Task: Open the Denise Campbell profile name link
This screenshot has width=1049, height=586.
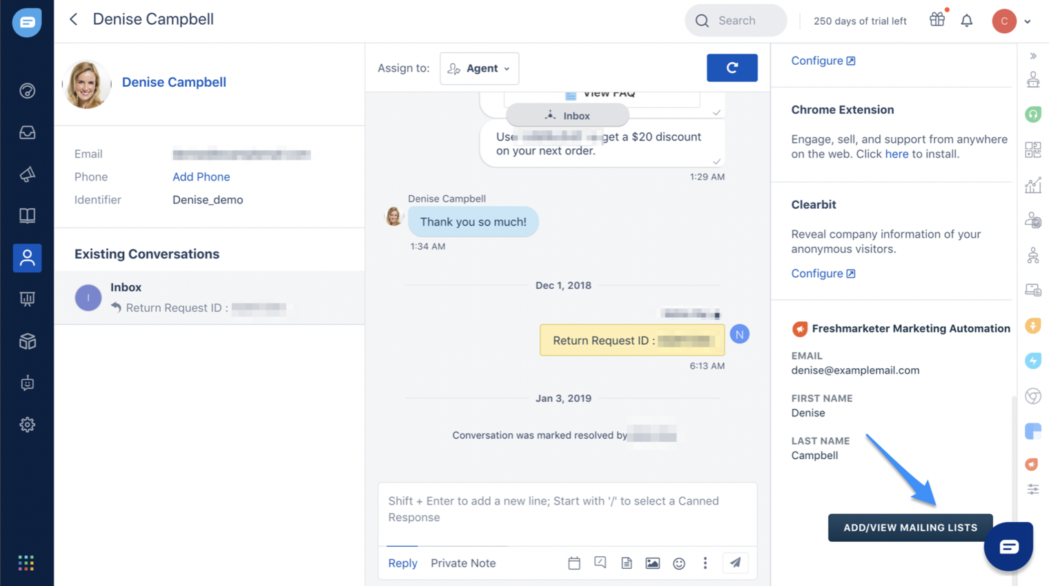Action: [x=174, y=82]
